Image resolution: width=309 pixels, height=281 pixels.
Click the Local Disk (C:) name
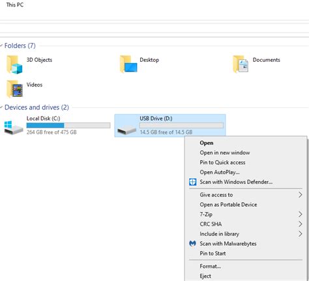43,118
